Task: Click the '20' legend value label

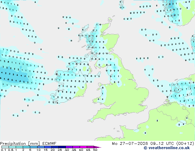Action: (53, 150)
